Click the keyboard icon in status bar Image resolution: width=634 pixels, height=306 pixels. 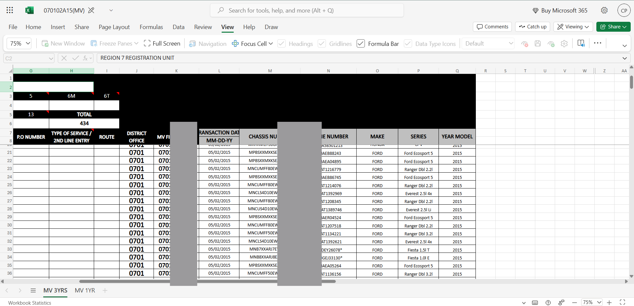(x=535, y=303)
